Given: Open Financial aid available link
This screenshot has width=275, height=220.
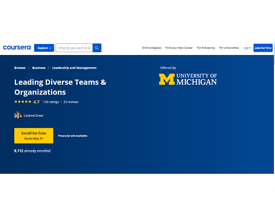Looking at the screenshot, I should (73, 136).
